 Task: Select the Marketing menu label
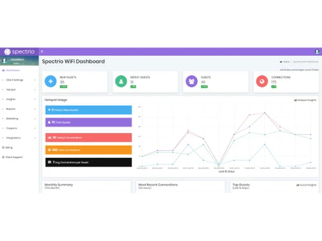pyautogui.click(x=12, y=118)
